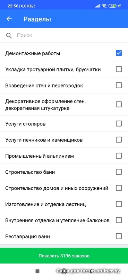Tap the Wi-Fi status icon
Image resolution: width=128 pixels, height=279 pixels.
pos(104,6)
